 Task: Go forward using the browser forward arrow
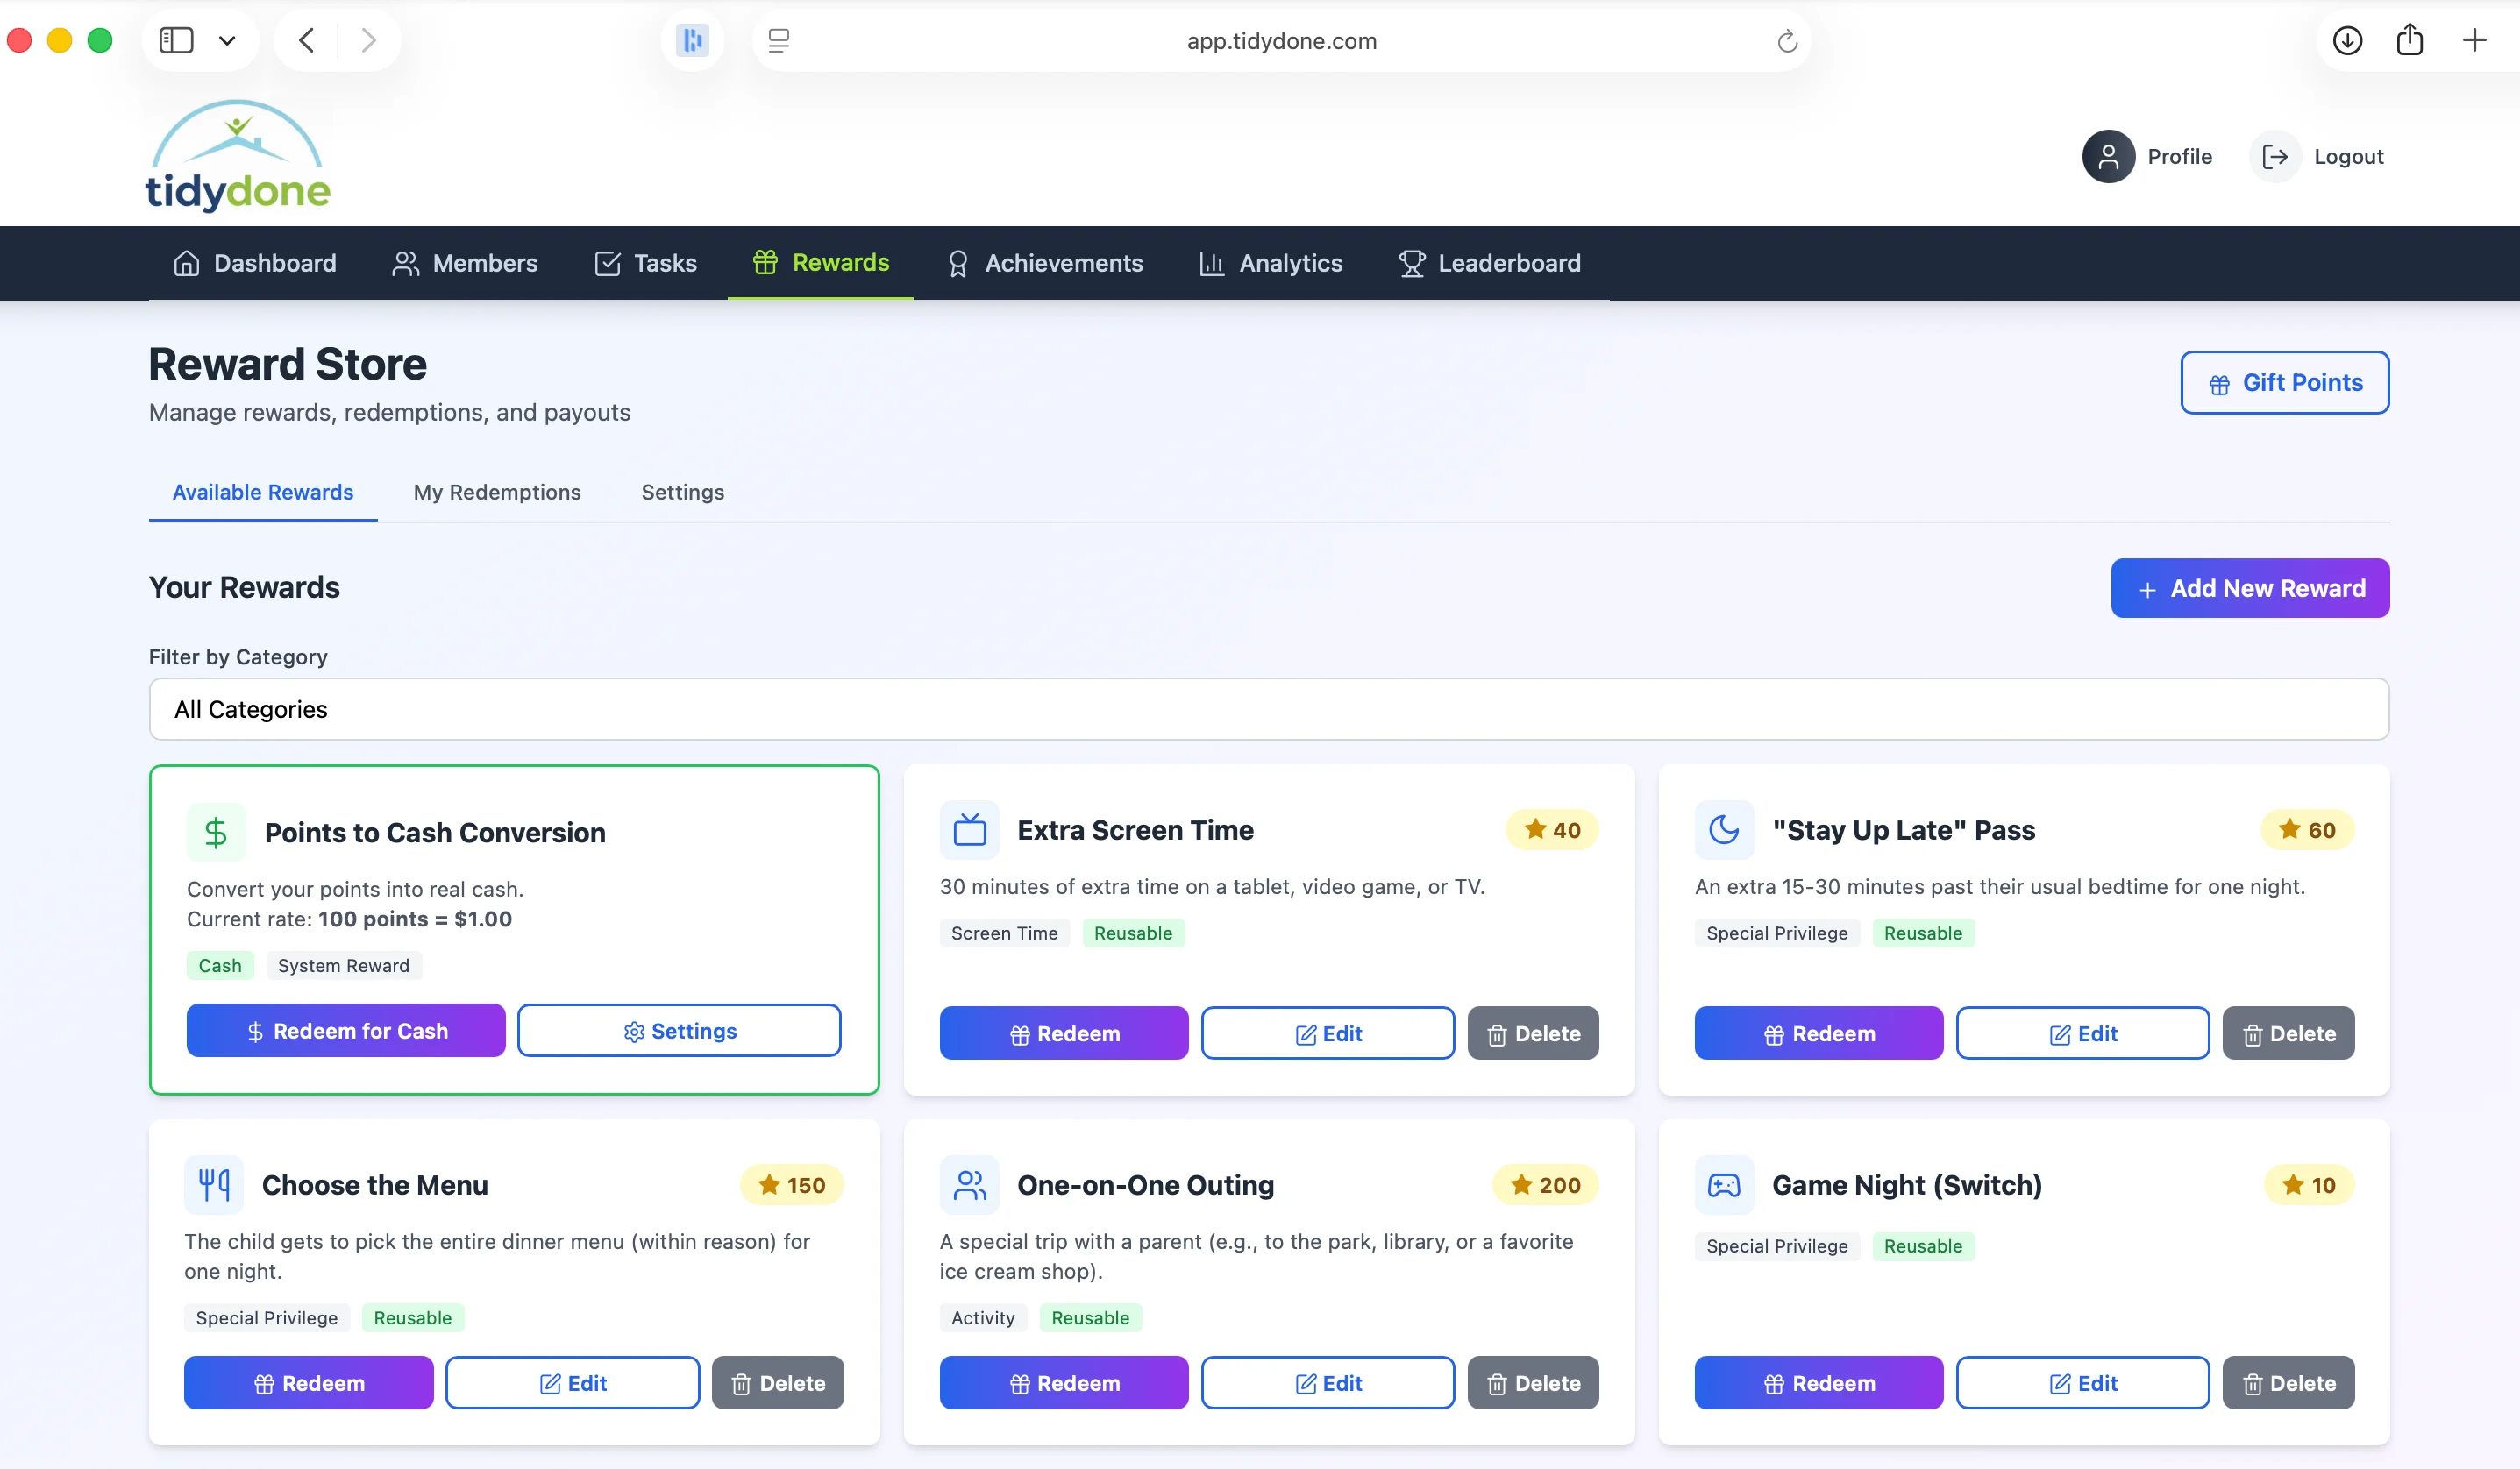coord(368,40)
